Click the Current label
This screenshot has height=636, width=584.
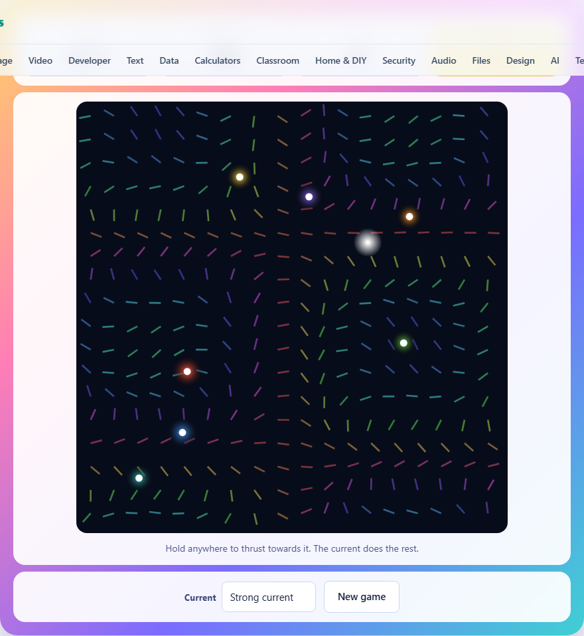click(200, 597)
